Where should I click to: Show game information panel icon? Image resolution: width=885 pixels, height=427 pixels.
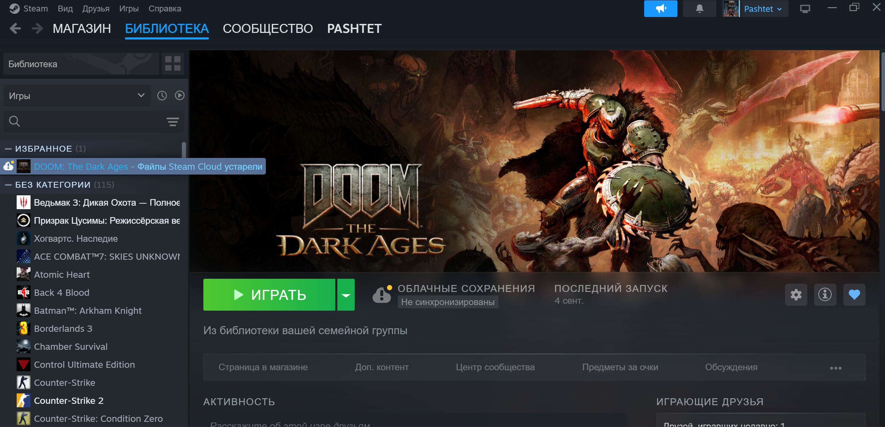tap(825, 295)
